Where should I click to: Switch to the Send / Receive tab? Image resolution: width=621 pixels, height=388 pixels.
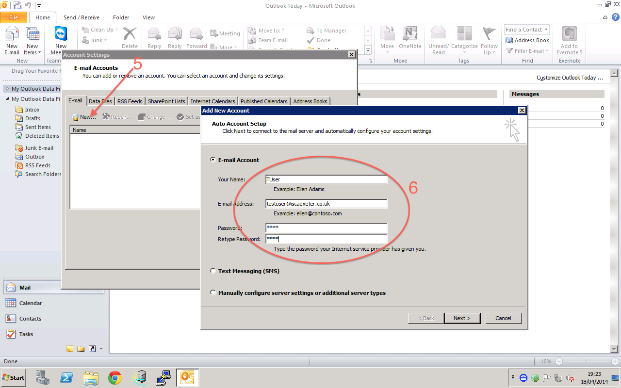(82, 17)
